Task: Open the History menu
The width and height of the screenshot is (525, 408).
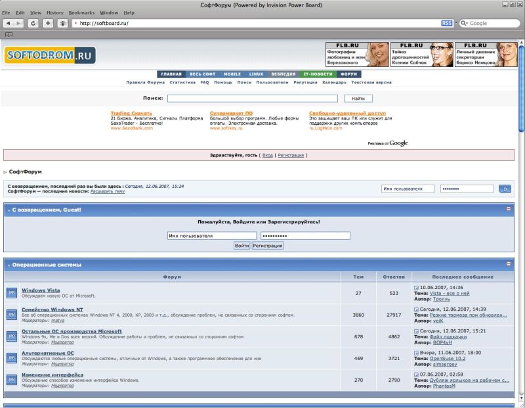Action: pos(55,12)
